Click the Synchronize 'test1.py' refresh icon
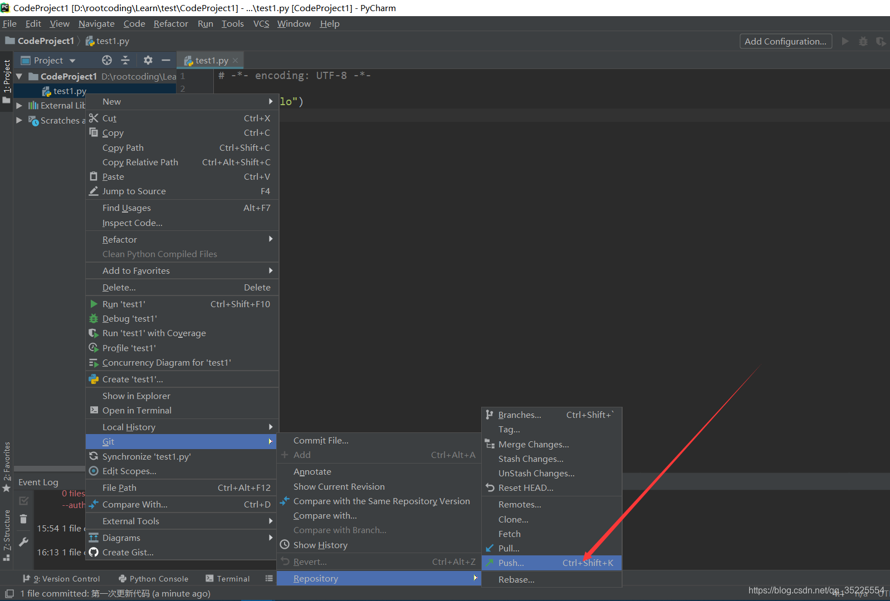 [x=94, y=456]
